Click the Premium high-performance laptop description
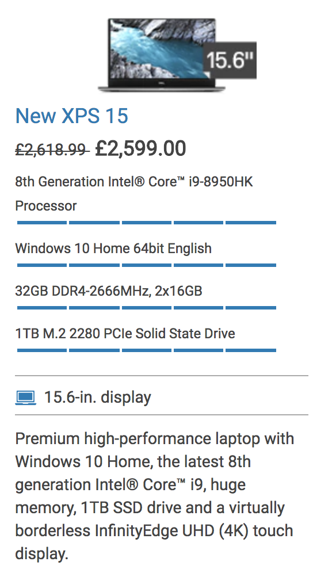The height and width of the screenshot is (573, 313). (154, 496)
